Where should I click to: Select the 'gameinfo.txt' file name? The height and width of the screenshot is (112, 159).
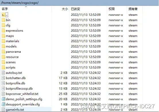(x=15, y=110)
